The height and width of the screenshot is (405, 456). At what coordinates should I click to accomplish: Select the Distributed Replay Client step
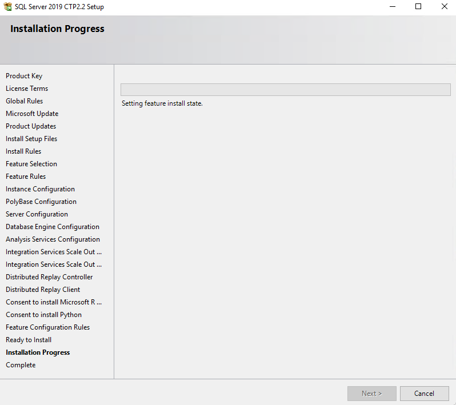point(43,290)
